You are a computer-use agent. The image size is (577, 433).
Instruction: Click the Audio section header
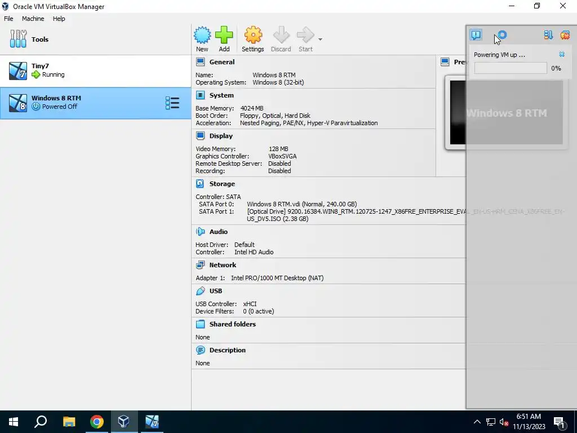[x=219, y=232]
